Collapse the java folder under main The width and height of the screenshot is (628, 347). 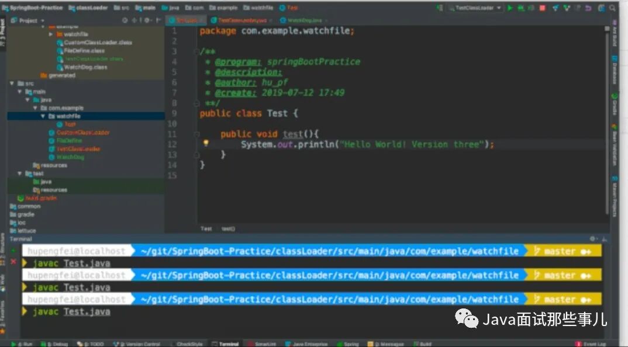[x=27, y=100]
